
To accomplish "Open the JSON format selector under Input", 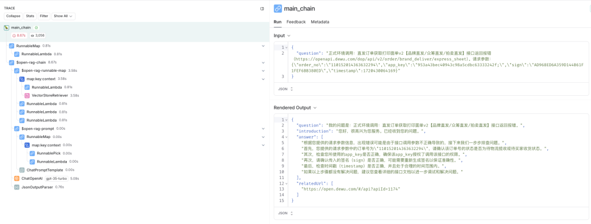I will (285, 89).
